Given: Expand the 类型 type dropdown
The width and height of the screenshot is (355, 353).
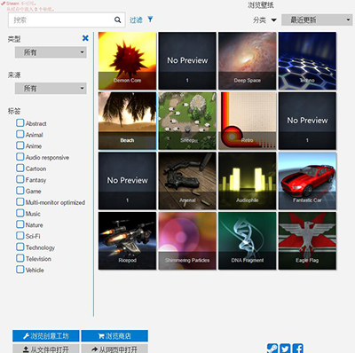Looking at the screenshot, I should (51, 52).
